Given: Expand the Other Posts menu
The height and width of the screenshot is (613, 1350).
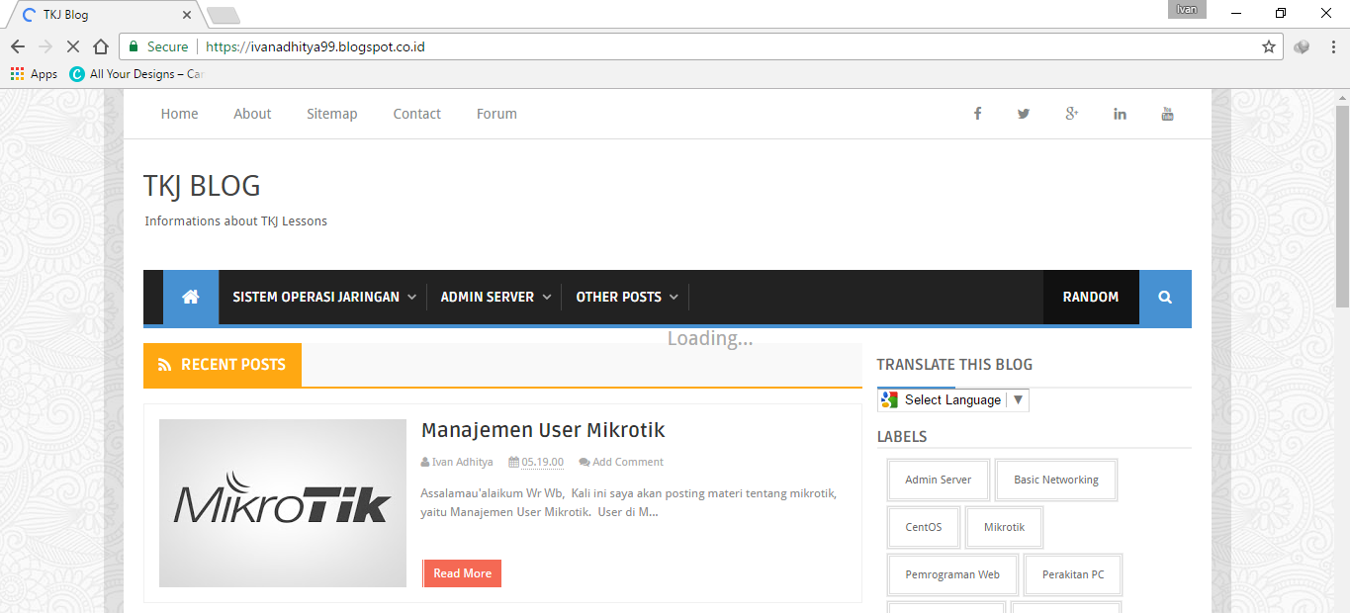Looking at the screenshot, I should (627, 297).
